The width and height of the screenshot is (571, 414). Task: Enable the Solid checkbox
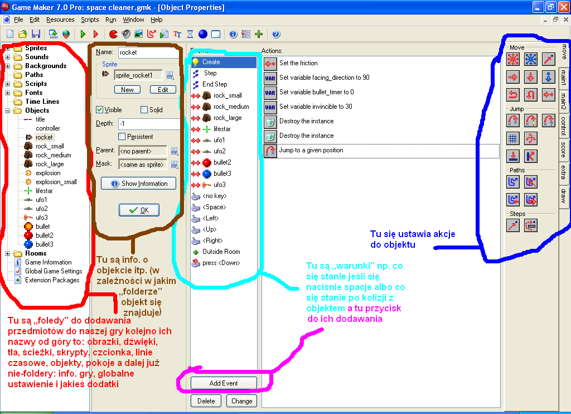point(144,110)
